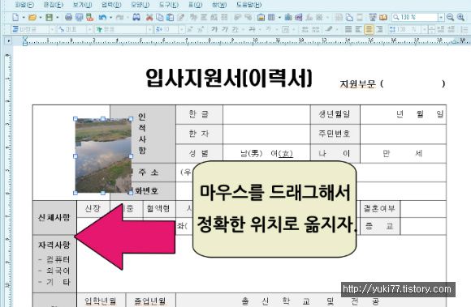Click the 입사지원서(이력서) title
Screen dimensions: 471x307
pyautogui.click(x=229, y=79)
